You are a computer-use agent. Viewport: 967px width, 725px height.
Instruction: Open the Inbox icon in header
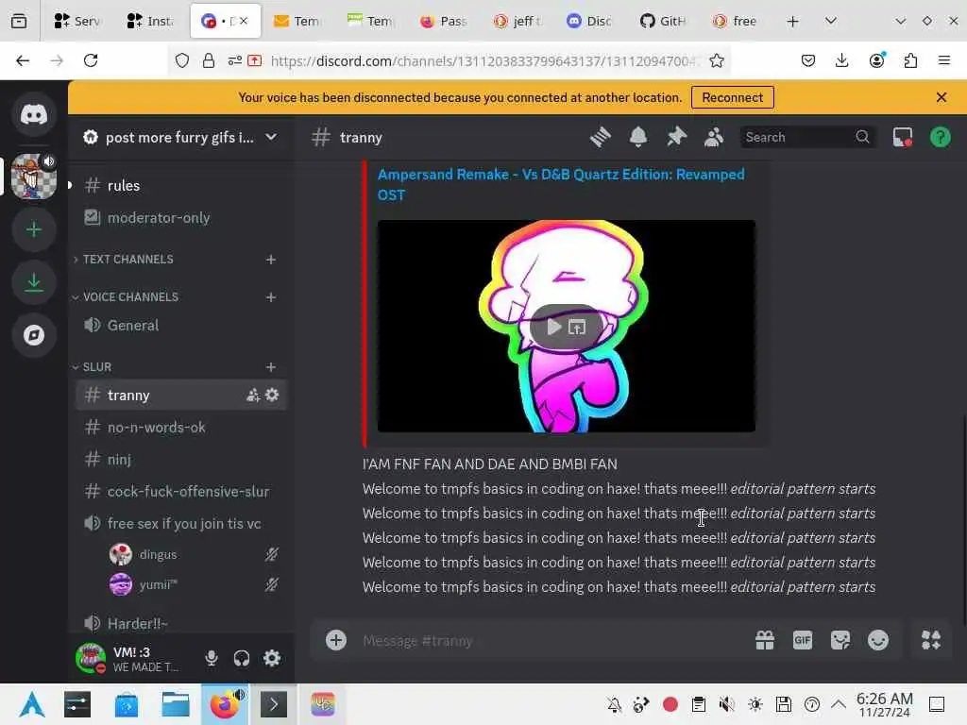(903, 137)
